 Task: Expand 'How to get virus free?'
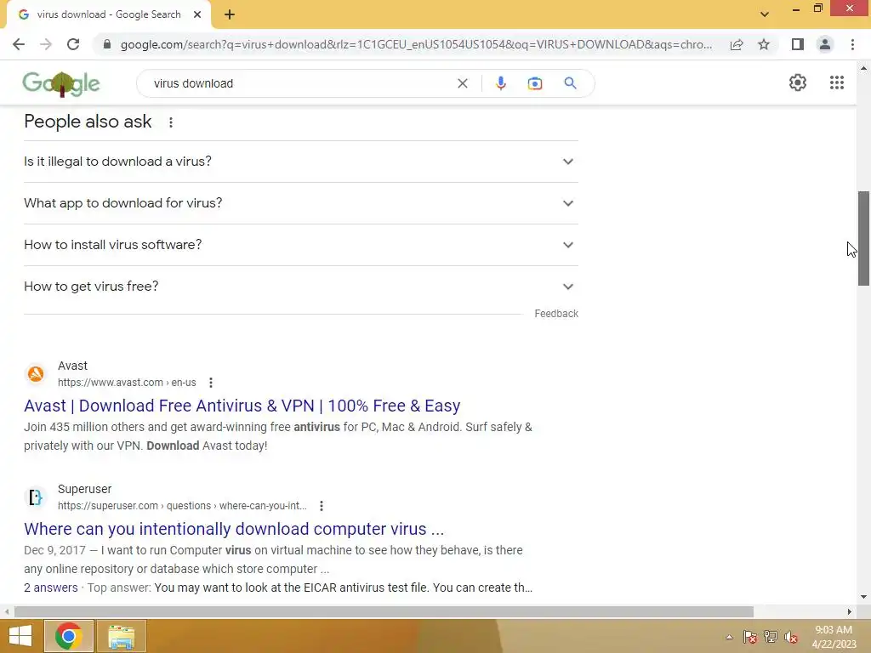(301, 287)
